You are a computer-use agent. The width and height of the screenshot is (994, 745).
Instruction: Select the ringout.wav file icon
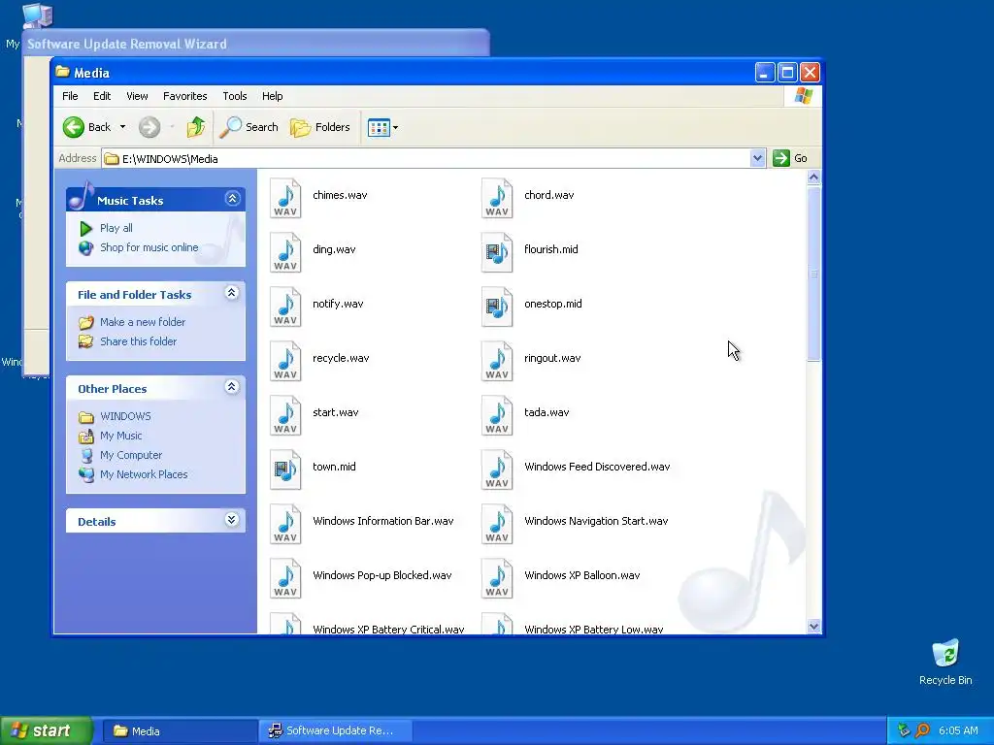(497, 362)
